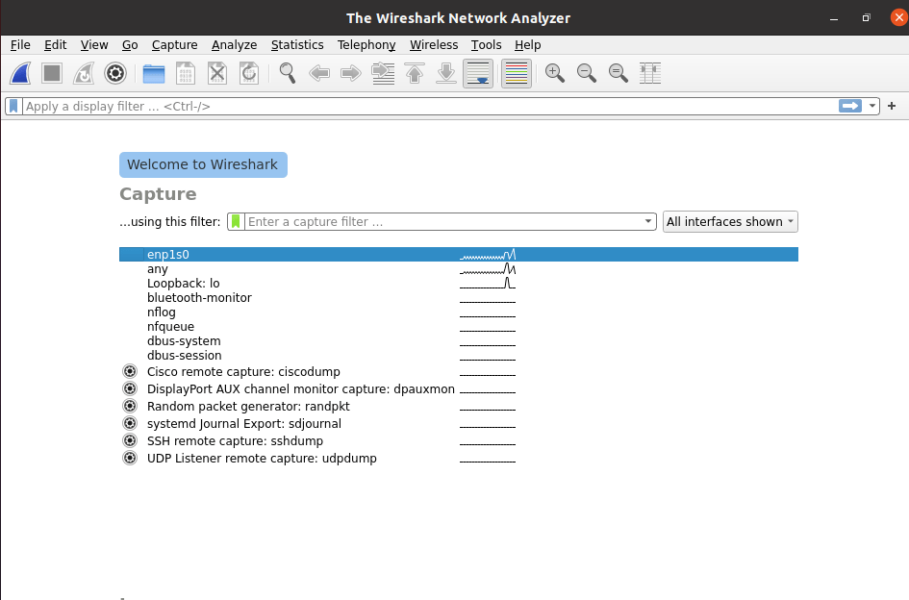Zoom in main window text
The height and width of the screenshot is (600, 909).
[x=555, y=74]
